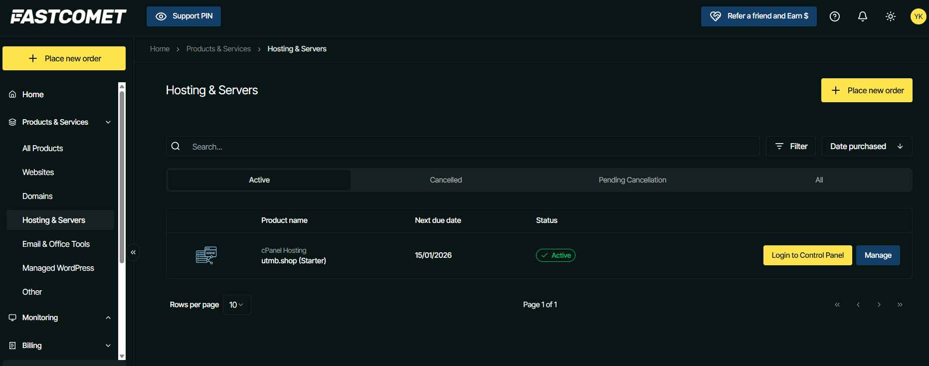Click the FastComet logo
This screenshot has height=366, width=929.
[69, 16]
